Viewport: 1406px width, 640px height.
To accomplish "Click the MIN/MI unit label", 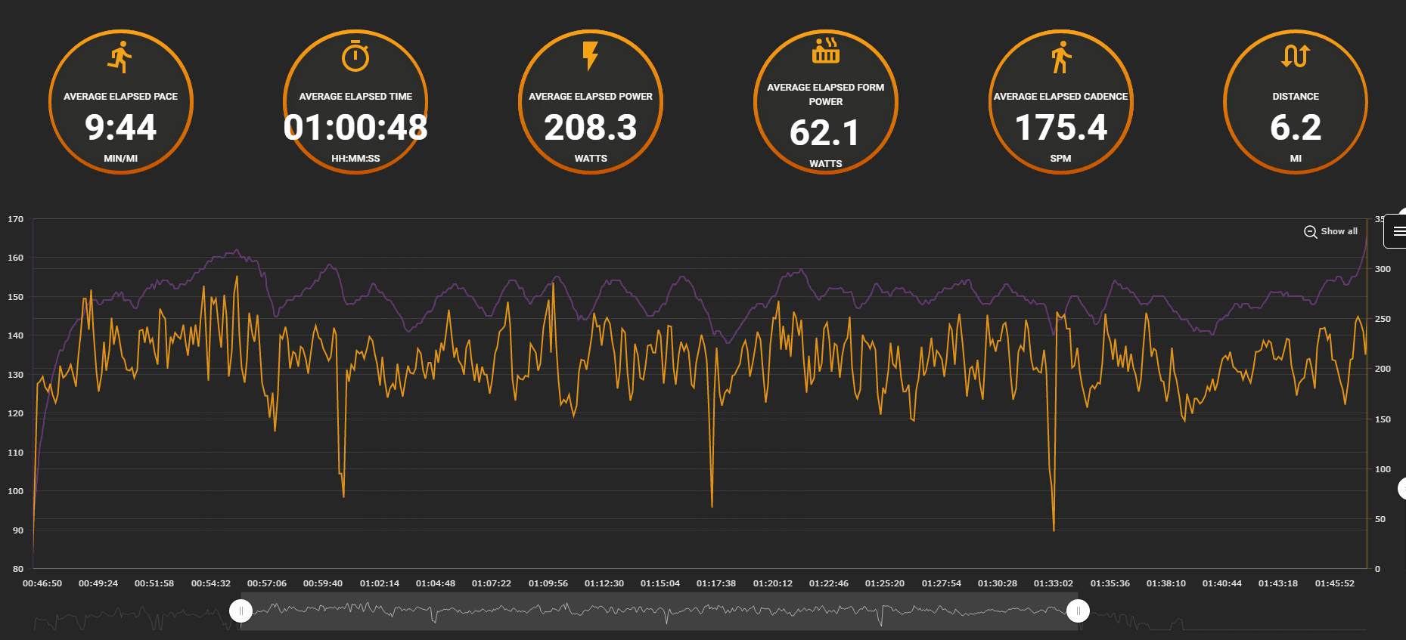I will (x=121, y=159).
